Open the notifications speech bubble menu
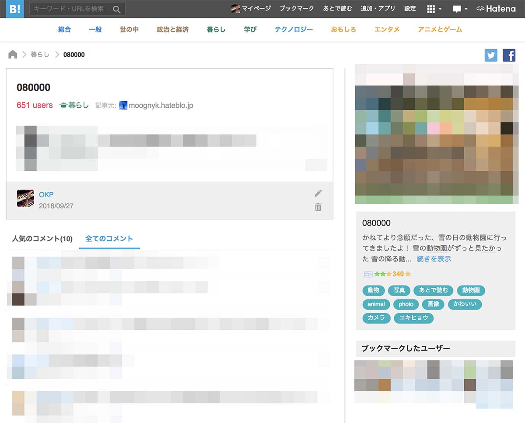The height and width of the screenshot is (423, 525). (x=460, y=9)
